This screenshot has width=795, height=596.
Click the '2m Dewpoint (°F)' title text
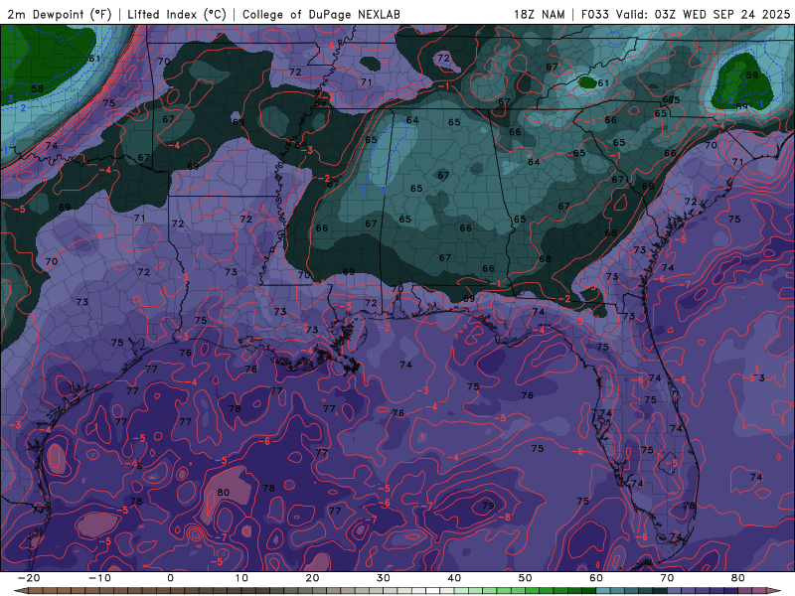(x=59, y=14)
